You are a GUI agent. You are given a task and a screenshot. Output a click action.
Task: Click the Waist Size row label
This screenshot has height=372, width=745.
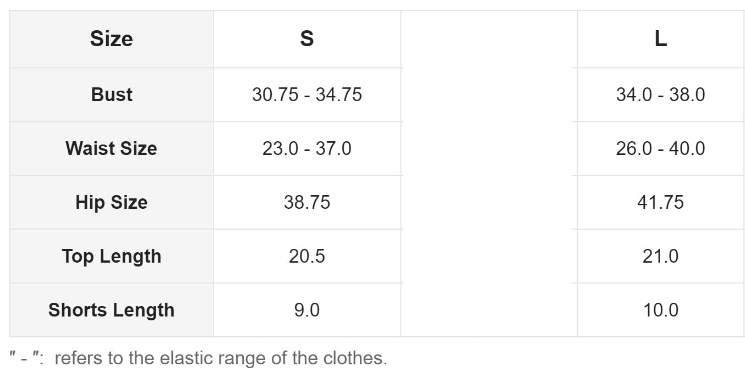tap(111, 148)
